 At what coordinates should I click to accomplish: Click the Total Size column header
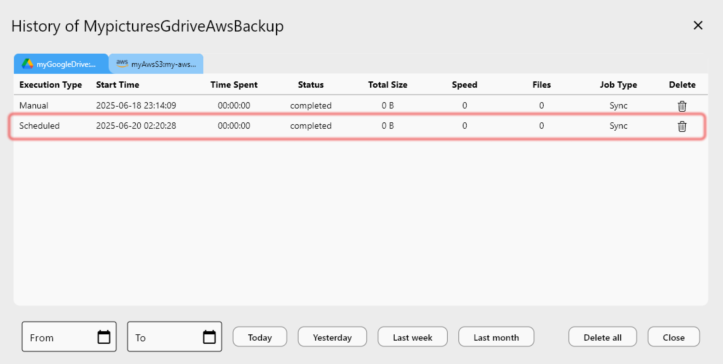point(387,85)
